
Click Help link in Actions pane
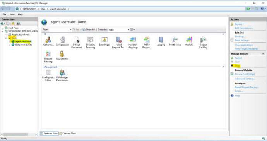[237, 96]
